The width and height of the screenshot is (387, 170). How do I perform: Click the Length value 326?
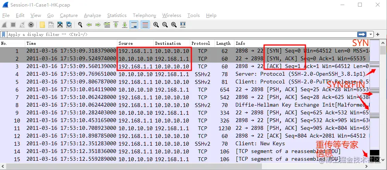[x=224, y=120]
